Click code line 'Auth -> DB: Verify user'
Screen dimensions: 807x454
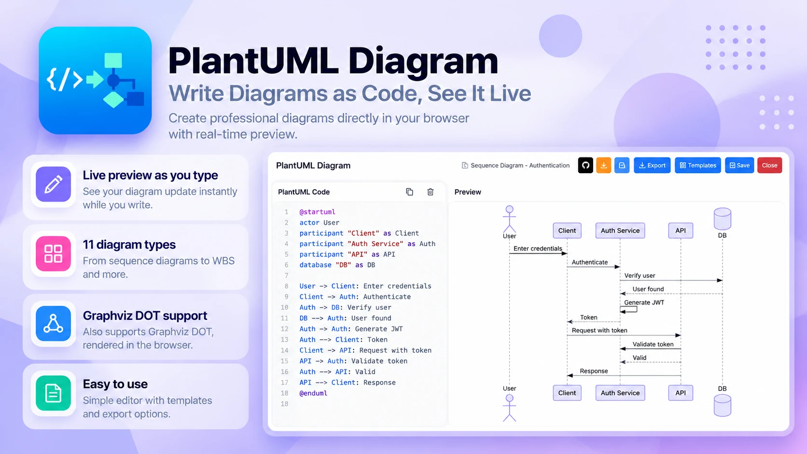345,307
